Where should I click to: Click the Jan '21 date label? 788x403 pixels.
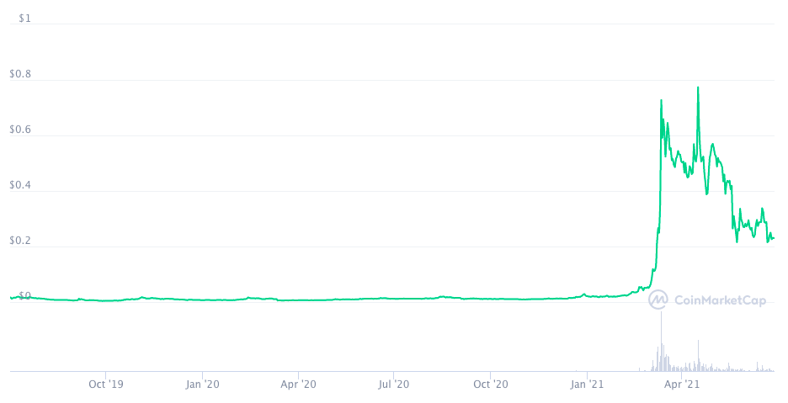point(588,385)
